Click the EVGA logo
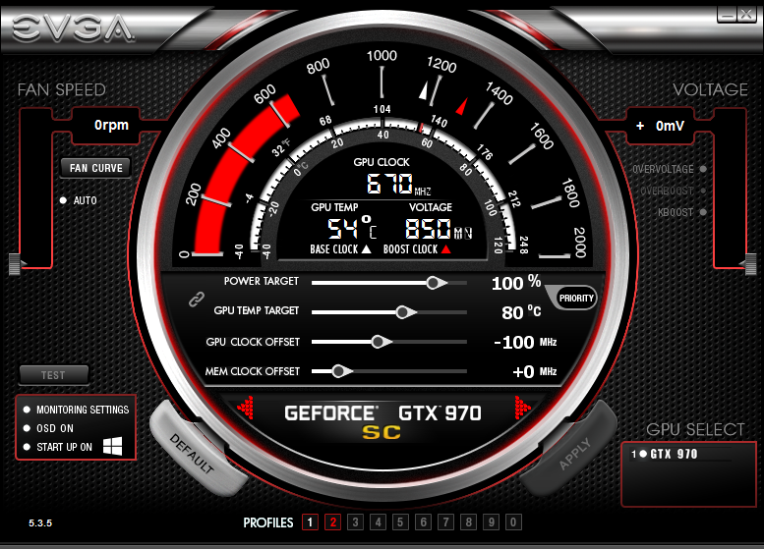The width and height of the screenshot is (764, 549). [x=72, y=27]
